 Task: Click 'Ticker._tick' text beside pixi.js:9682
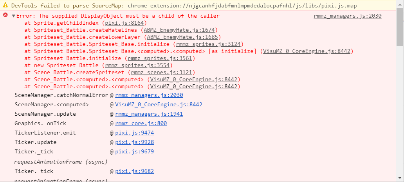click(34, 171)
